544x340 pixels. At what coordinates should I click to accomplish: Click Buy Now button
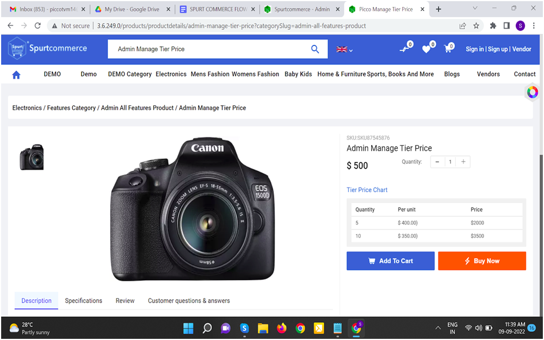pyautogui.click(x=482, y=261)
